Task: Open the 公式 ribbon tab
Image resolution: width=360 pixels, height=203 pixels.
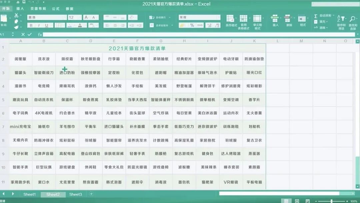Action: coord(56,9)
